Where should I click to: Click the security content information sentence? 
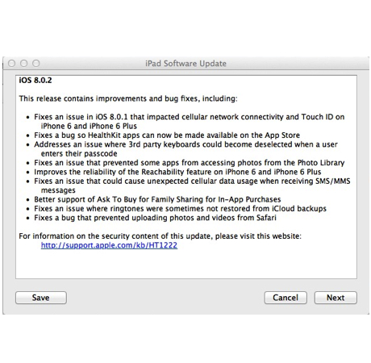tap(160, 236)
